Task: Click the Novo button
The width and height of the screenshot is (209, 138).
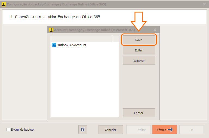Action: (x=139, y=40)
